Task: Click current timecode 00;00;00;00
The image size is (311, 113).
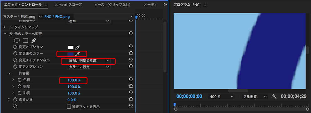Action: coord(189,96)
